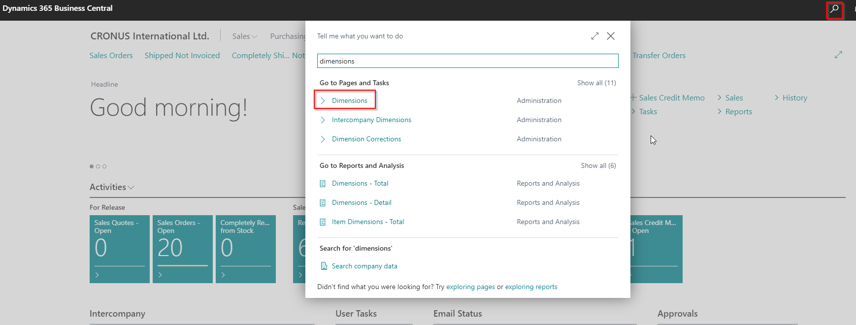Viewport: 856px width, 325px height.
Task: Open the Sales Credit Memos - Open tile
Action: [657, 249]
